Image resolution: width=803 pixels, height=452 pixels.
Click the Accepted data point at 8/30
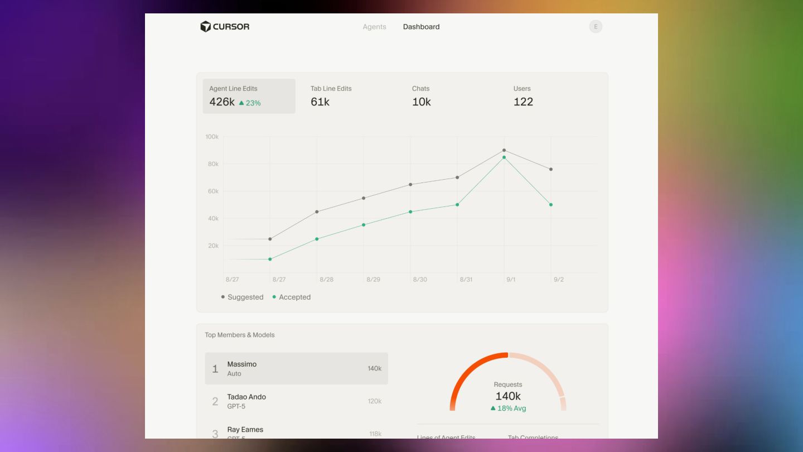click(x=410, y=211)
